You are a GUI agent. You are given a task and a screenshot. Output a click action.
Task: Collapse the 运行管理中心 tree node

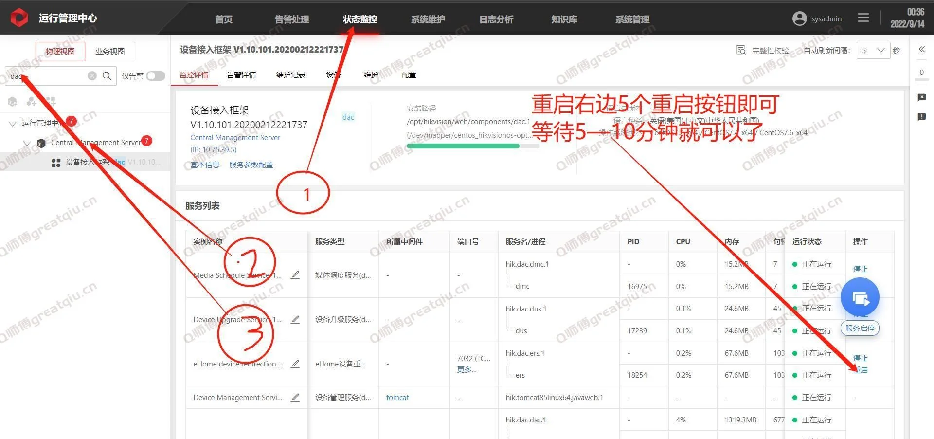pyautogui.click(x=13, y=124)
